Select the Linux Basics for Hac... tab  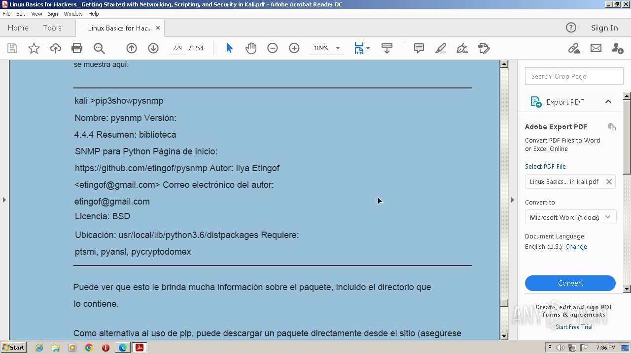tap(120, 28)
